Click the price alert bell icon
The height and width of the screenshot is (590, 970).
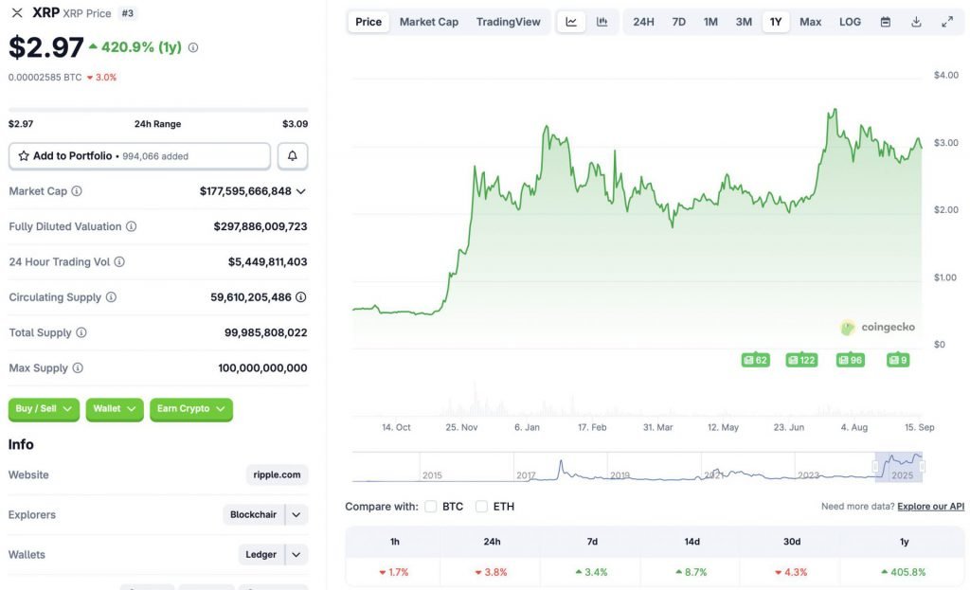[292, 155]
